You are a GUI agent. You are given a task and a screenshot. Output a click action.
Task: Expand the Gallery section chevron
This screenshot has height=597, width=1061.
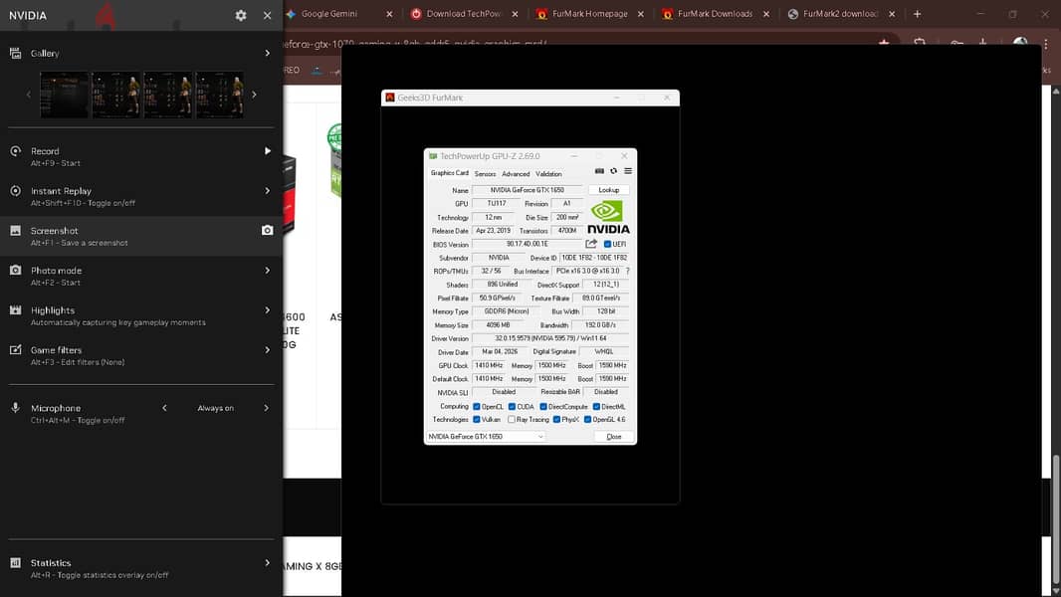[x=268, y=53]
